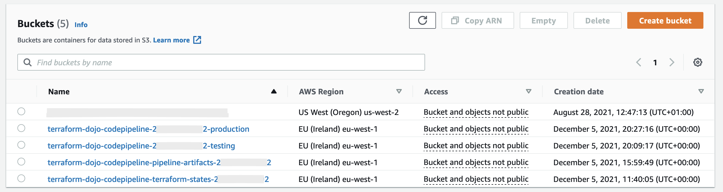Click the search magnifier icon

[x=27, y=62]
